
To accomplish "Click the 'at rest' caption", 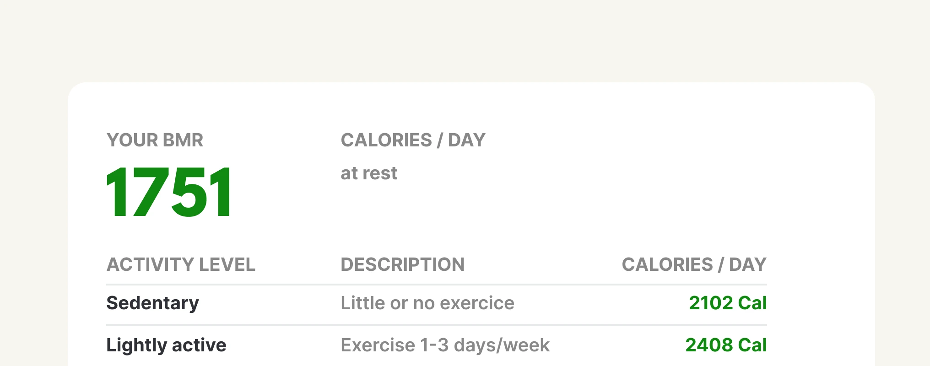I will click(369, 173).
